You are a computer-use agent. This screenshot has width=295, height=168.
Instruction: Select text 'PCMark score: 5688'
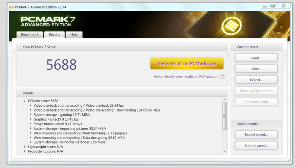coord(43,101)
